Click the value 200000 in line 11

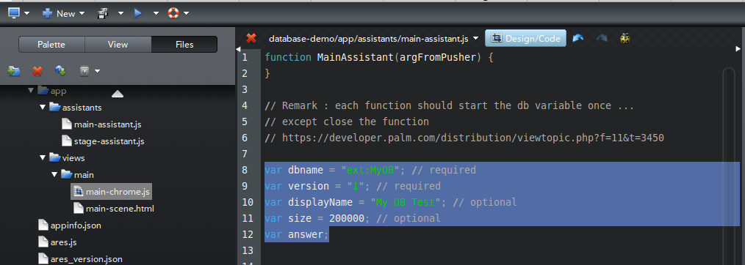click(347, 218)
